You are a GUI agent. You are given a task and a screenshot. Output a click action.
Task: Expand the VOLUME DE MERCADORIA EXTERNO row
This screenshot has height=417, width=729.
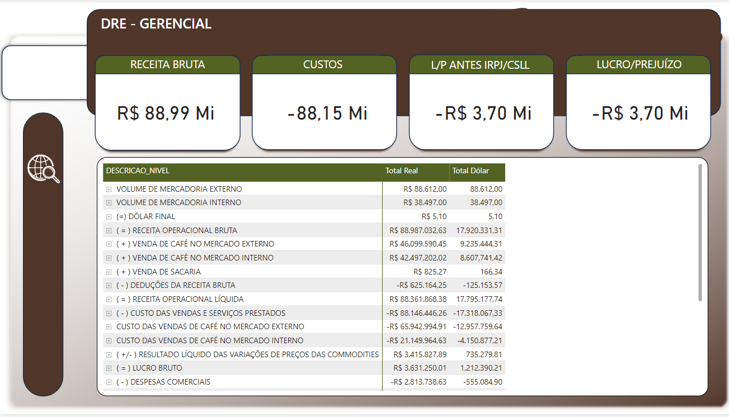109,189
